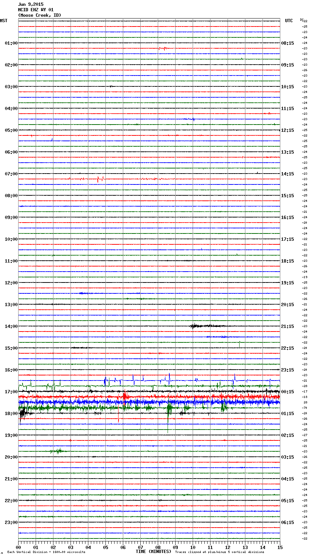Click the "16:00" MST hour label
Viewport: 309px width, 557px height.
[x=11, y=370]
